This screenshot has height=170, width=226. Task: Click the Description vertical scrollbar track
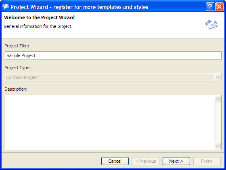tap(218, 122)
